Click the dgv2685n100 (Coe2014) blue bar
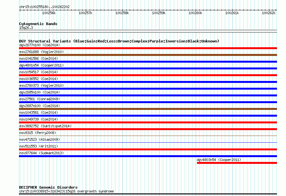 [148, 95]
